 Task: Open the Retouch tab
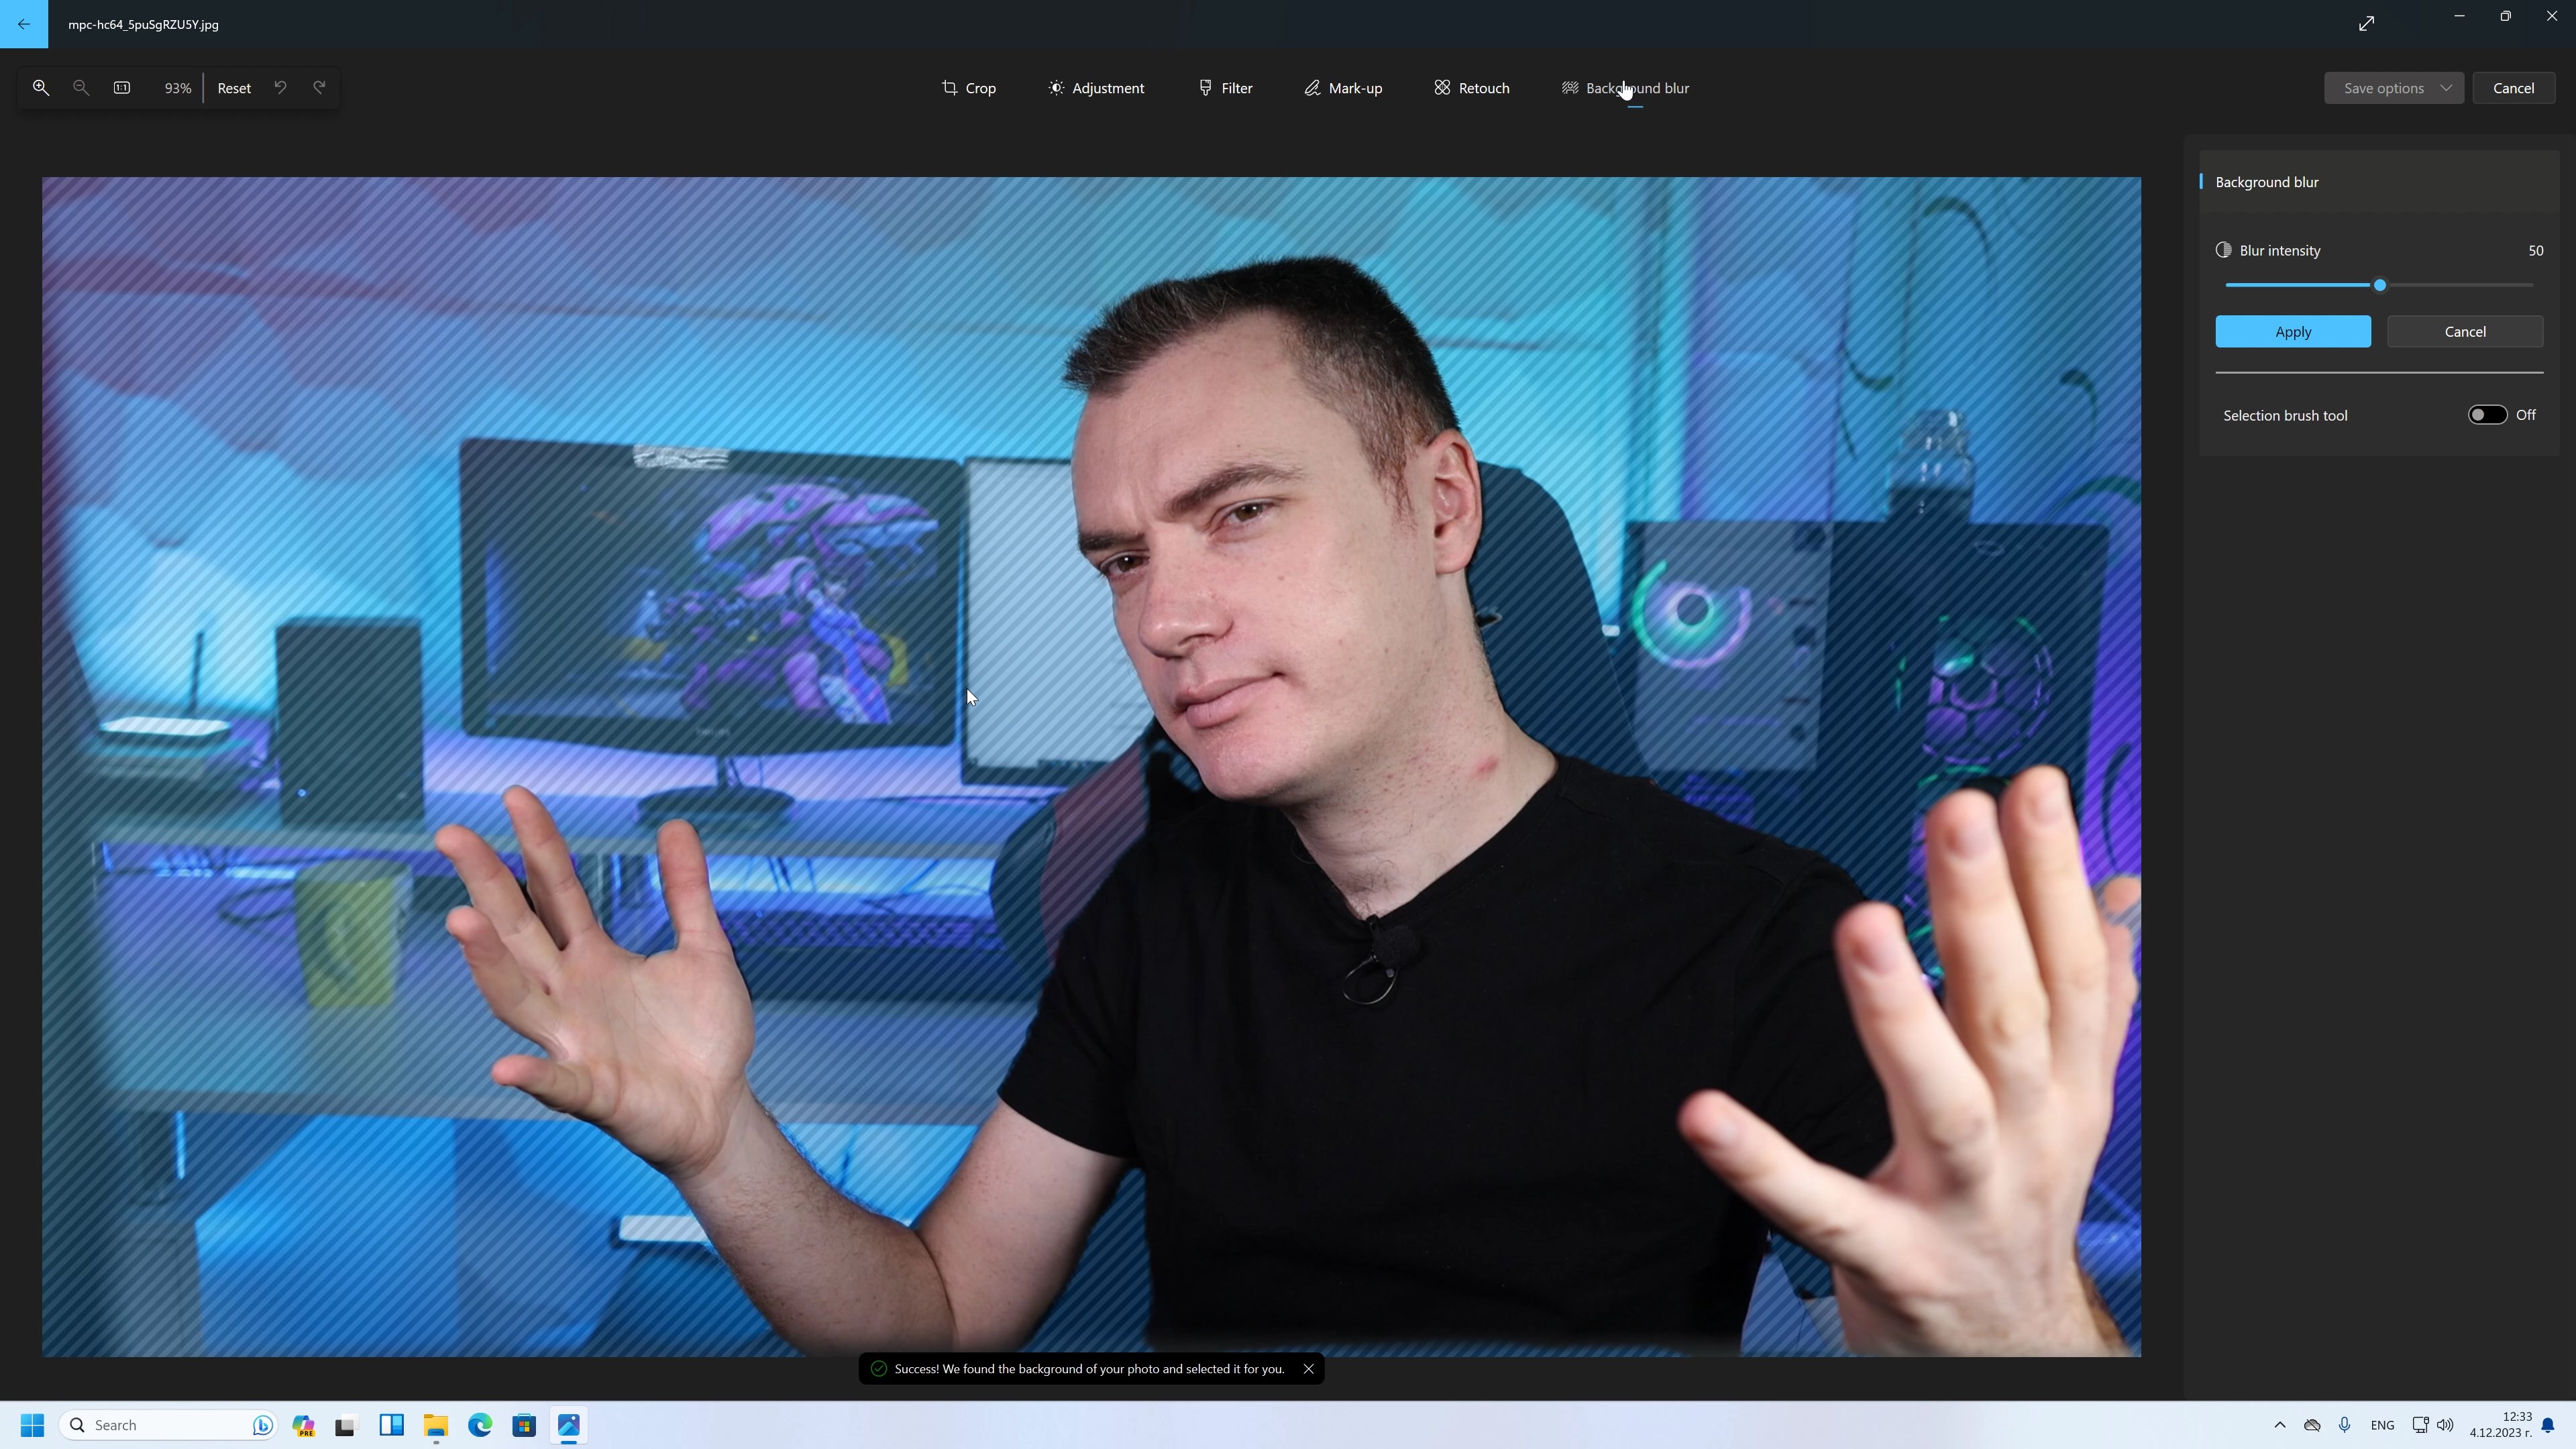pyautogui.click(x=1472, y=88)
